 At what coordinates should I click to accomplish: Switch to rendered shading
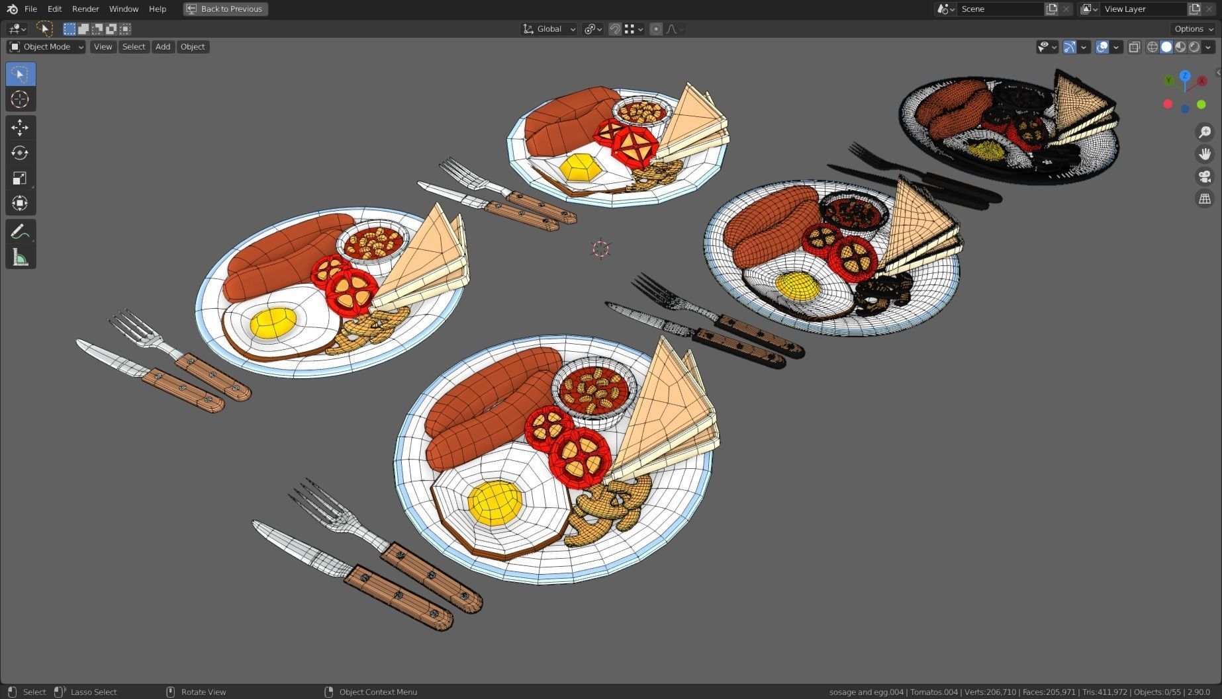[x=1194, y=47]
